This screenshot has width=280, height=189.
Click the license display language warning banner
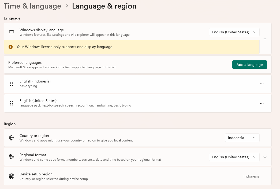click(x=131, y=47)
